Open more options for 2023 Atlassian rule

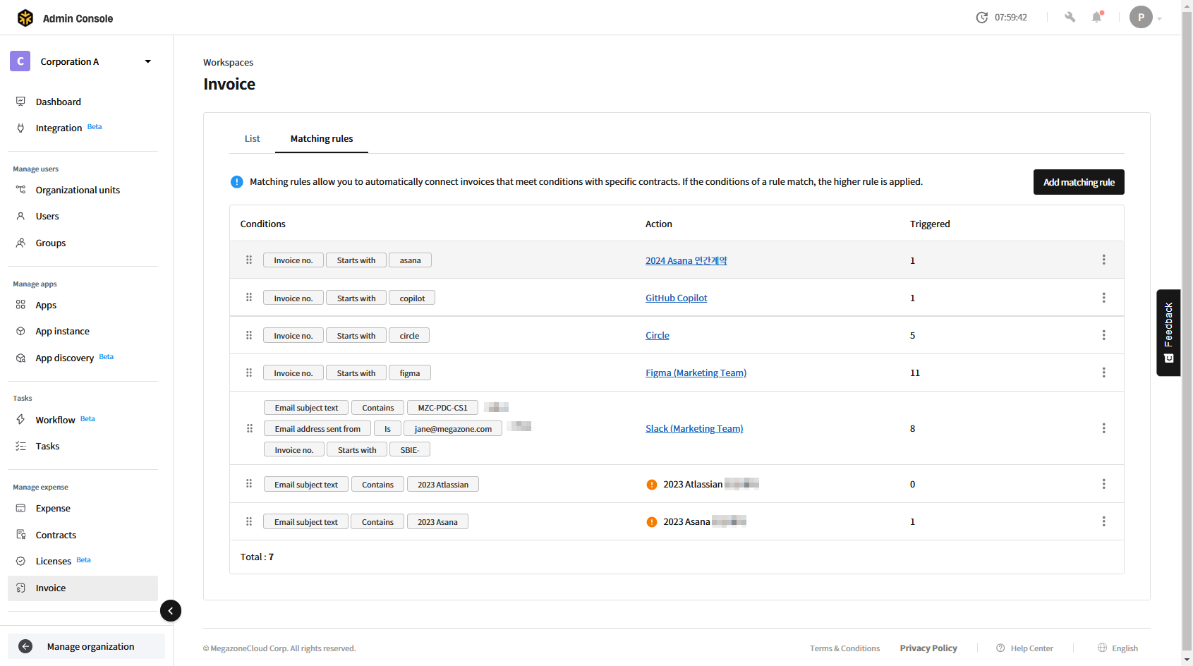click(x=1104, y=484)
